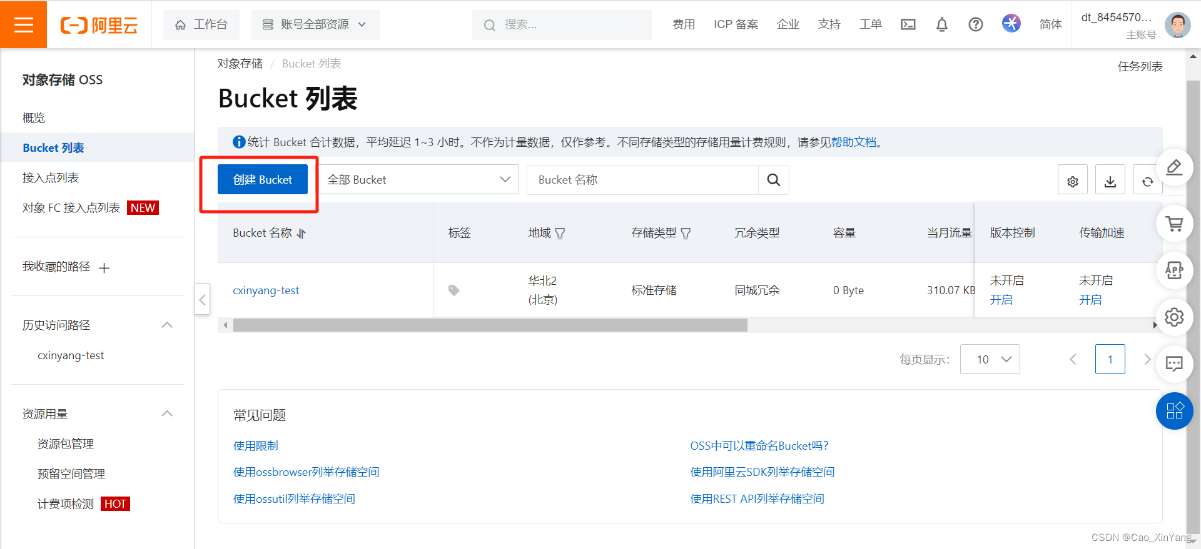Open the floating chat feedback icon

(1174, 364)
